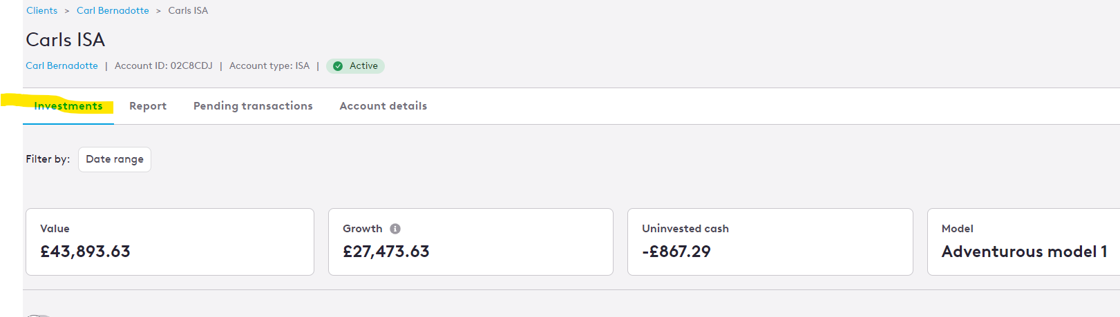
Task: Switch to the Investments tab
Action: coord(68,106)
